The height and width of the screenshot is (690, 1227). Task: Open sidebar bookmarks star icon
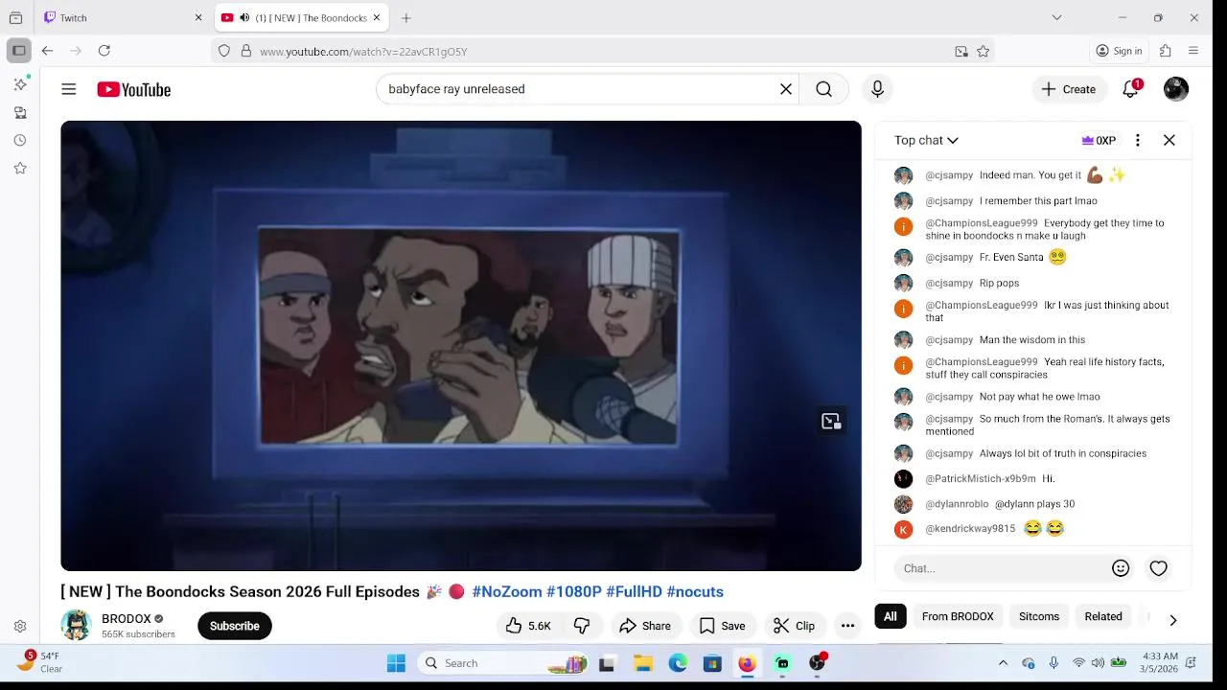(x=20, y=168)
